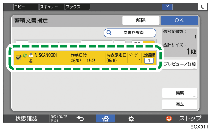Tap the 送信順 number box showing 1
The image size is (211, 130).
pos(149,61)
